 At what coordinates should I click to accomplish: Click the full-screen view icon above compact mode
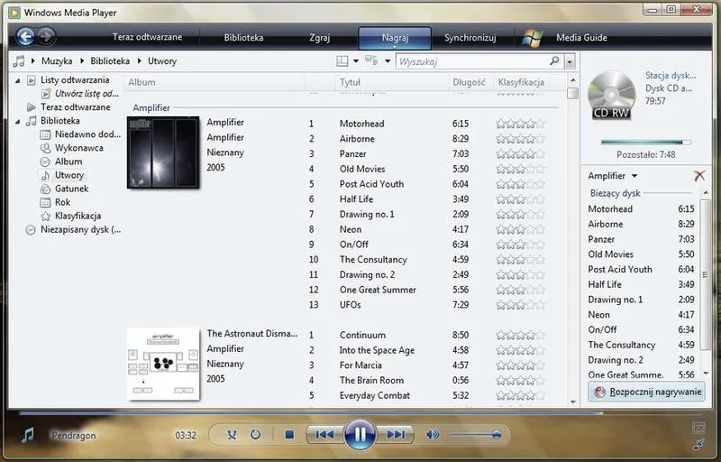click(698, 429)
